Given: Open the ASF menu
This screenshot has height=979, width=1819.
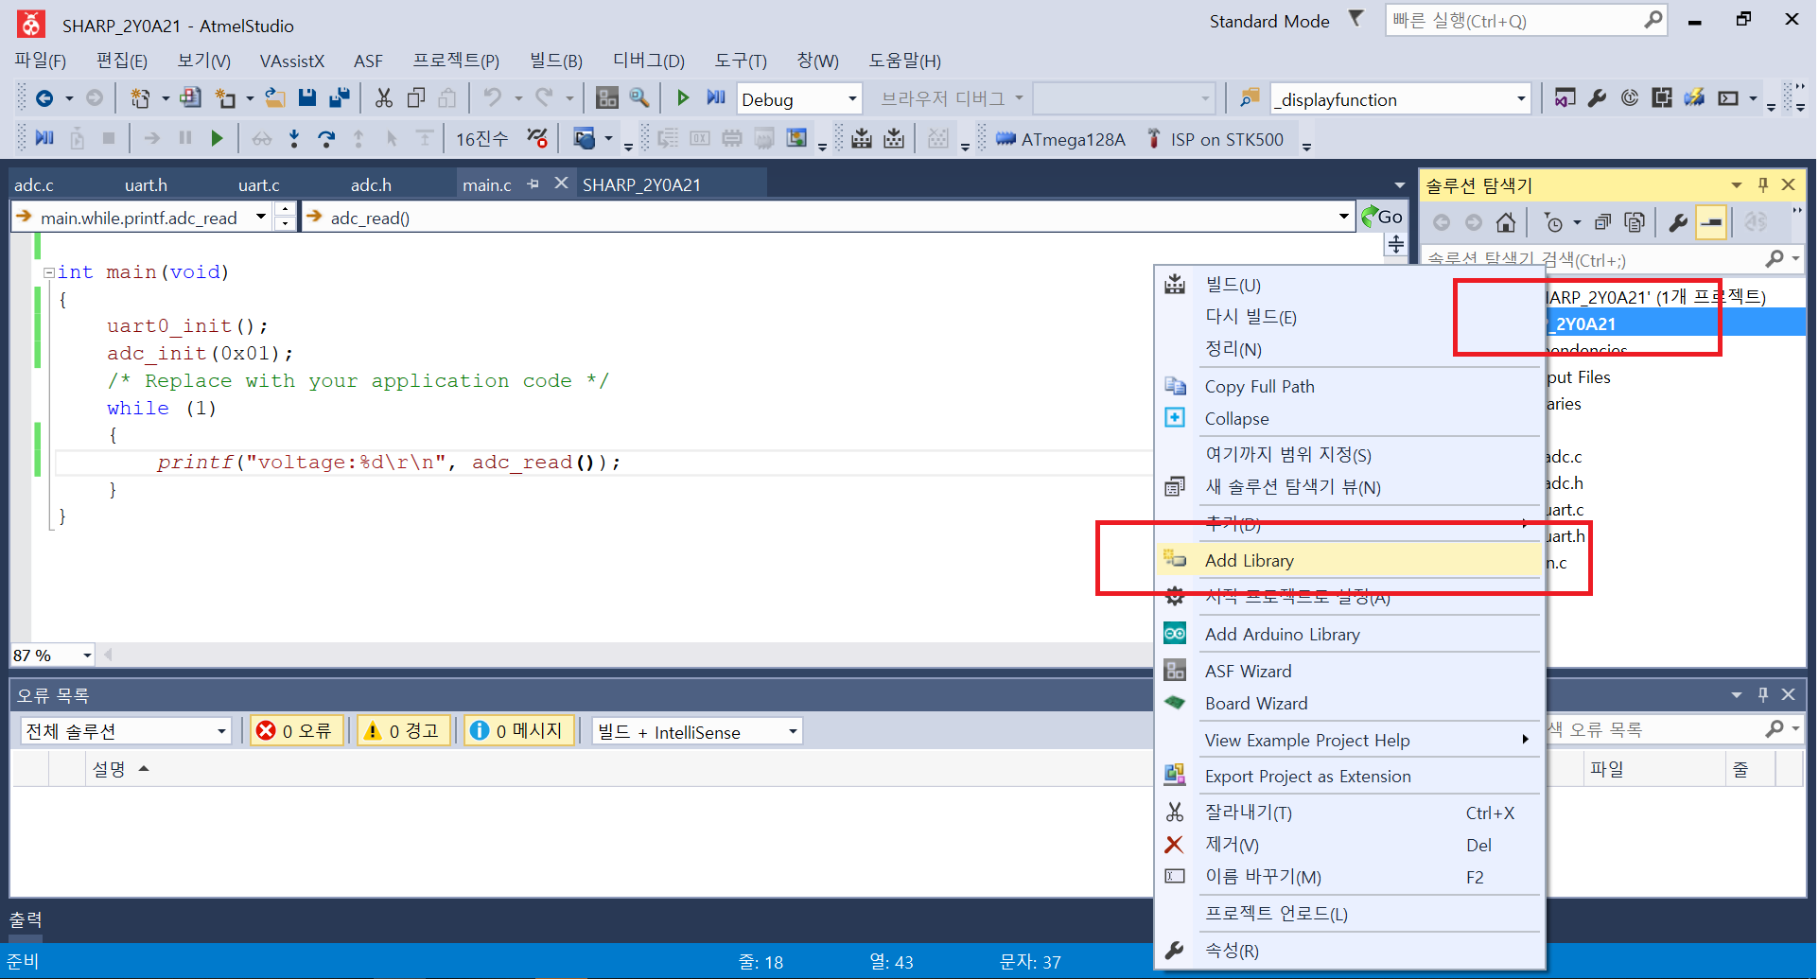Looking at the screenshot, I should (x=368, y=61).
